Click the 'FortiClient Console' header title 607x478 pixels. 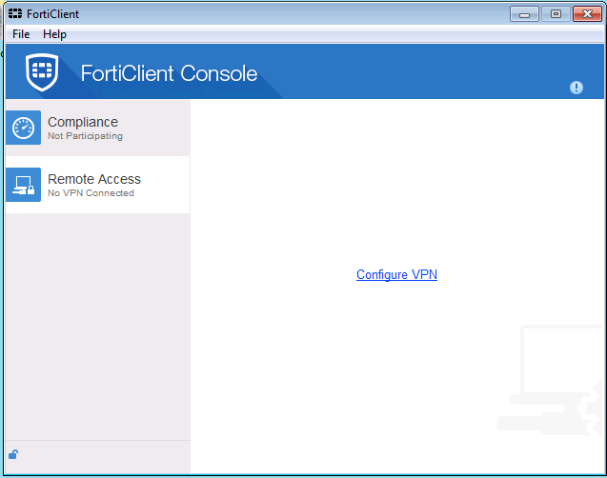[x=169, y=73]
